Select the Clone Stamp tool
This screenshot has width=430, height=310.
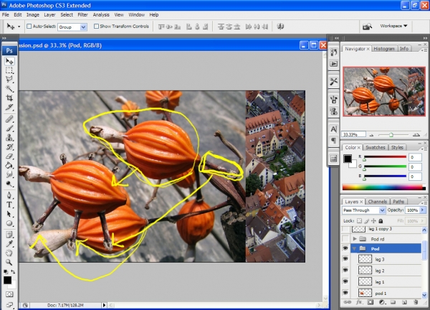coord(9,138)
